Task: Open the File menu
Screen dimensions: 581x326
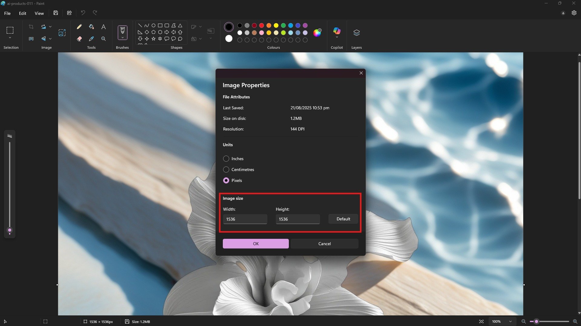Action: pyautogui.click(x=7, y=13)
